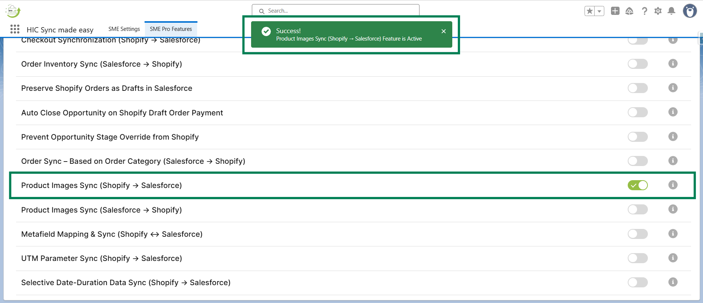Open the favorites list dropdown arrow
703x303 pixels.
click(599, 11)
